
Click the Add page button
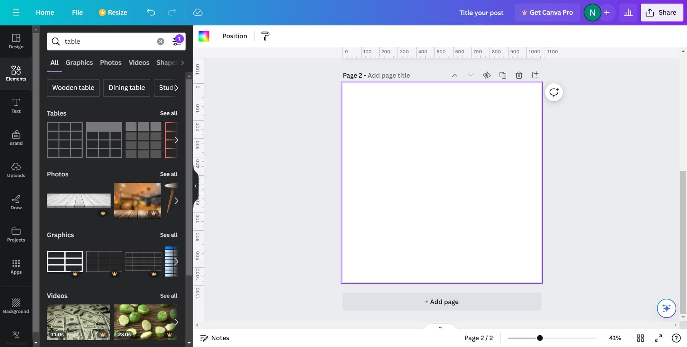pos(442,302)
